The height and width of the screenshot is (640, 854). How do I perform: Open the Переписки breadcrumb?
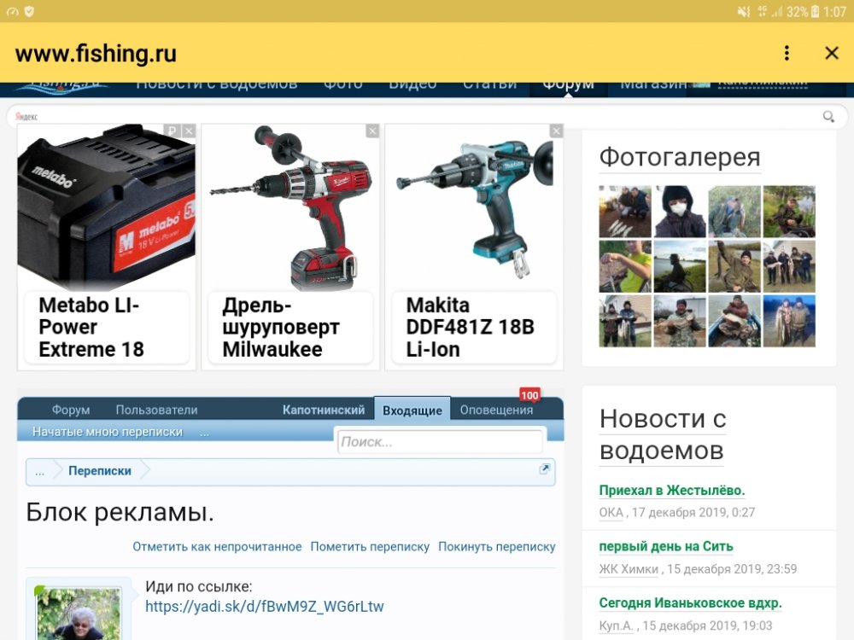point(100,471)
